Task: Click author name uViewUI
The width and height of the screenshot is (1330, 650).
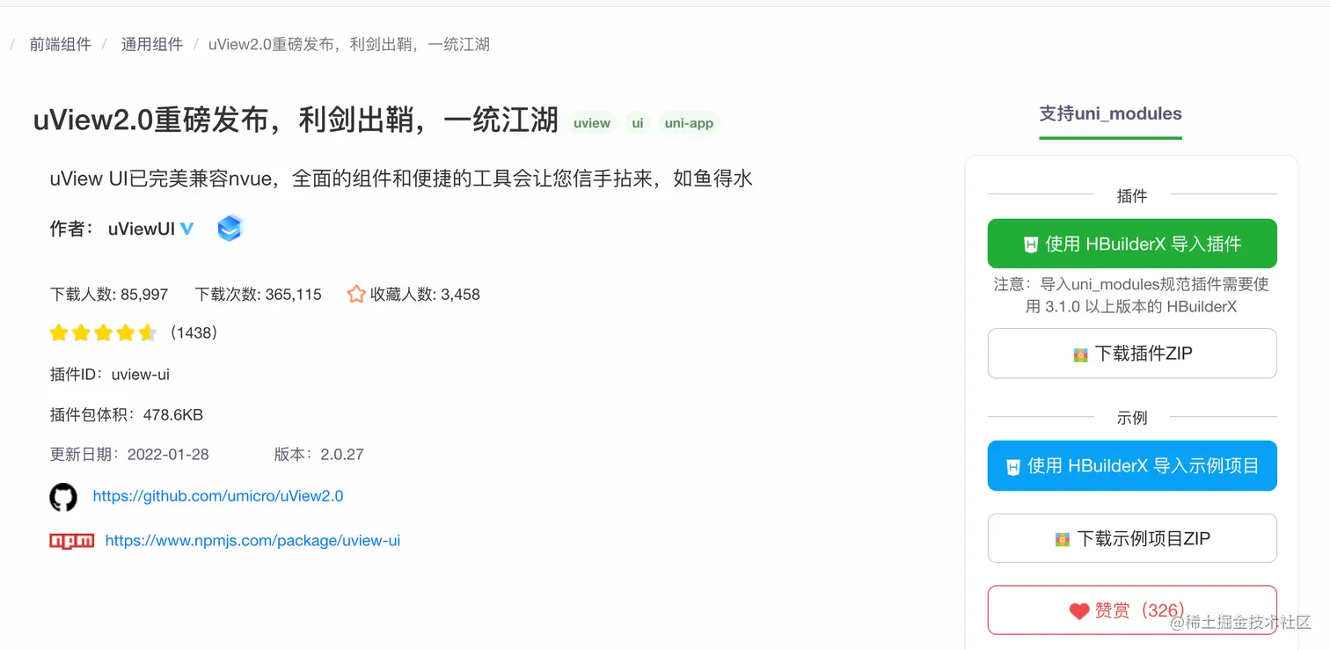Action: pos(142,229)
